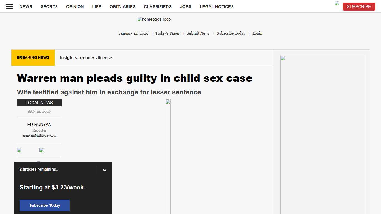Screen dimensions: 381x214
Task: Switch to the SPORTS section
Action: click(49, 6)
